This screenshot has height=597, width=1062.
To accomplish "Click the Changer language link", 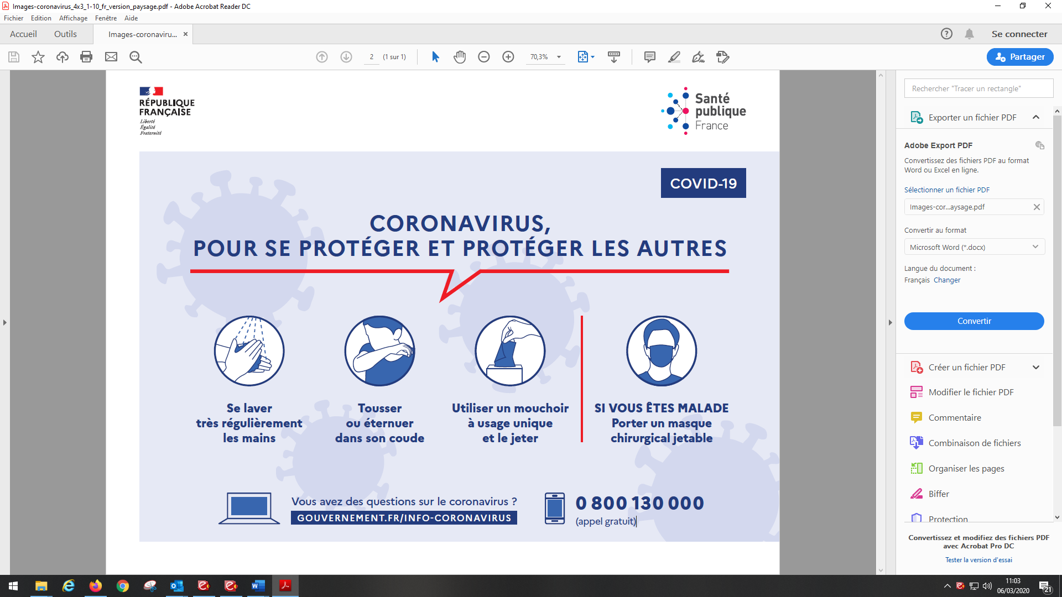I will [x=947, y=280].
